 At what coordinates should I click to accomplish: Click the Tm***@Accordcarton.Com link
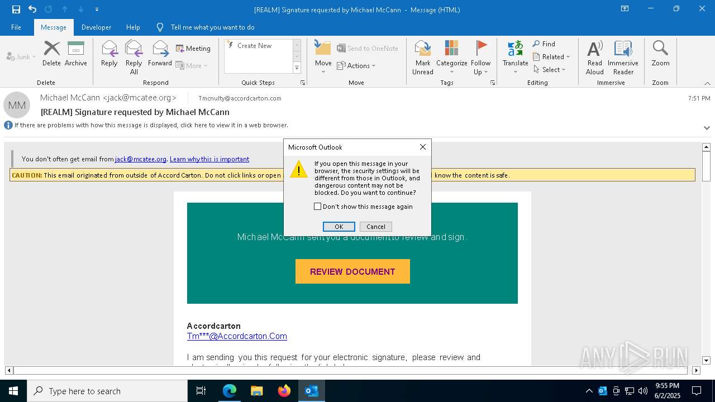click(237, 336)
